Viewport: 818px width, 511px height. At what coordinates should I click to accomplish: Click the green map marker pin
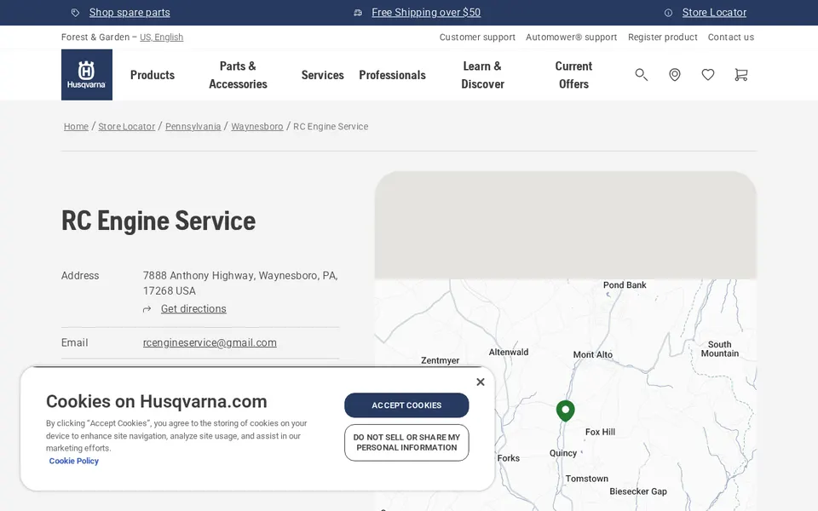click(566, 411)
